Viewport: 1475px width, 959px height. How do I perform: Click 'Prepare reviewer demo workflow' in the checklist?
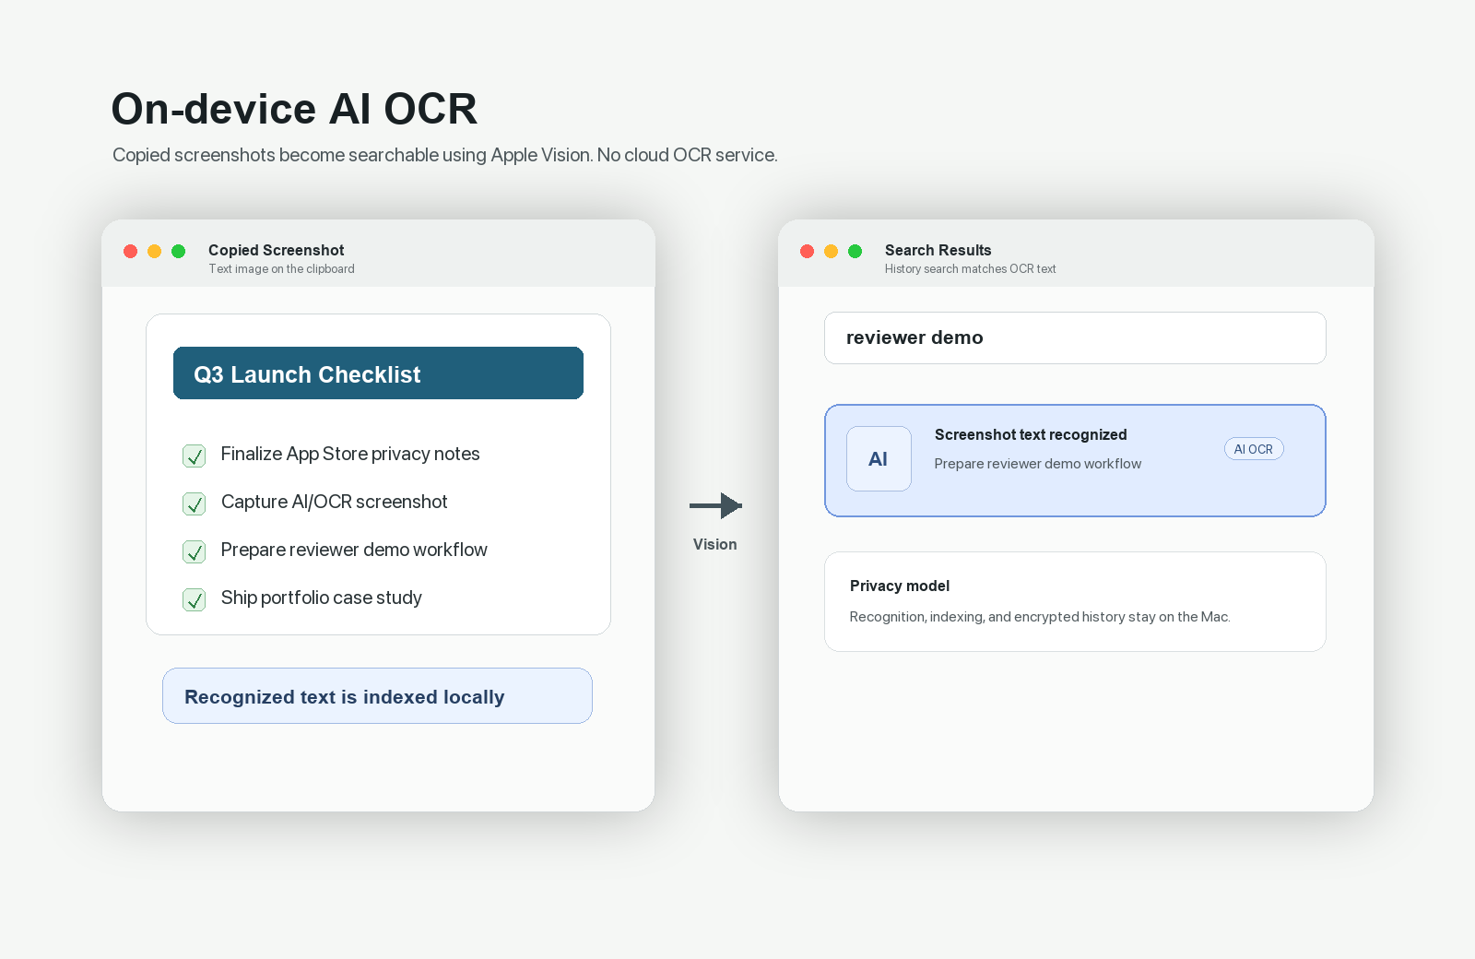point(354,550)
